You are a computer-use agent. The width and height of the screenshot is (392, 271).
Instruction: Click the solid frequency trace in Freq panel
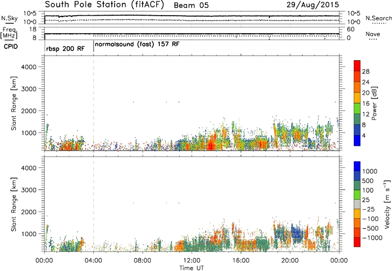pos(192,34)
